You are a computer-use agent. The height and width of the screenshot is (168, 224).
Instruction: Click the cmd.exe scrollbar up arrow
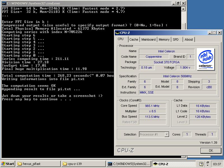coord(183,9)
